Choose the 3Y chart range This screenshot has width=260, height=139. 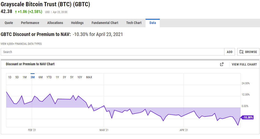(x=65, y=77)
